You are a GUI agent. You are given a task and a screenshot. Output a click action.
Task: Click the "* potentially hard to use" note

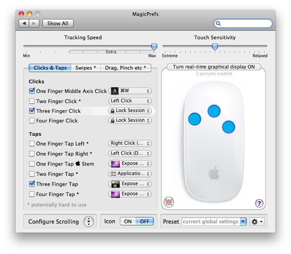click(x=57, y=205)
